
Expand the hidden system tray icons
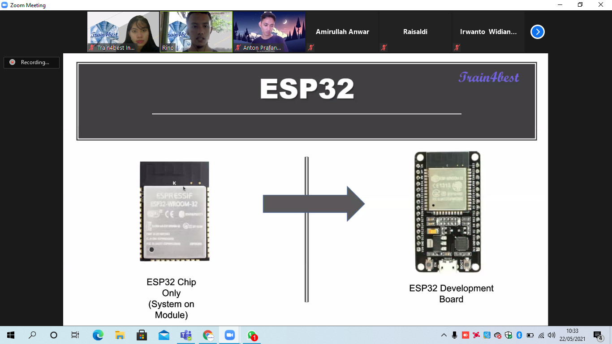[x=444, y=335]
